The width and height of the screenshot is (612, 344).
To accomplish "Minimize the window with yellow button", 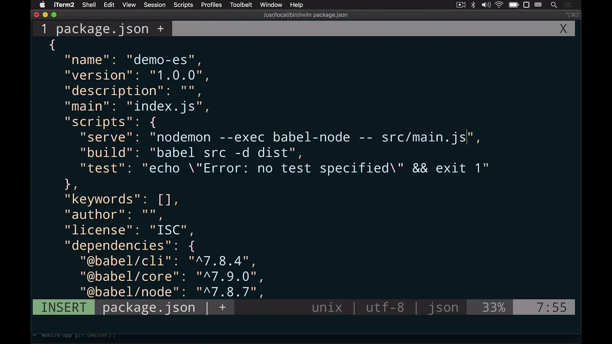I will [x=45, y=15].
